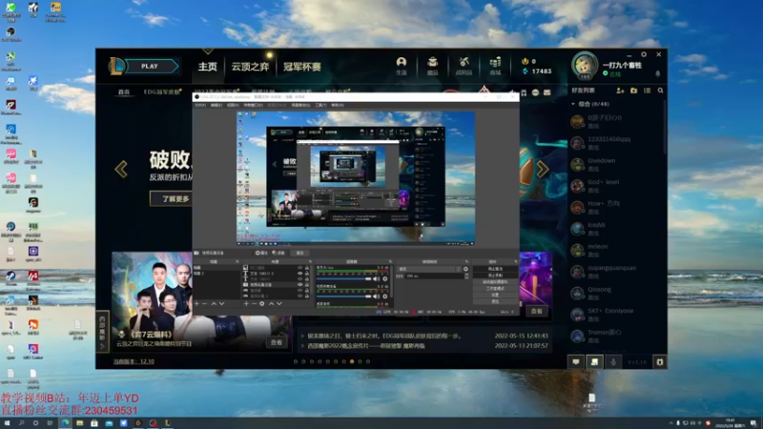Switch to the 主页 home tab
The image size is (763, 429).
click(x=208, y=66)
